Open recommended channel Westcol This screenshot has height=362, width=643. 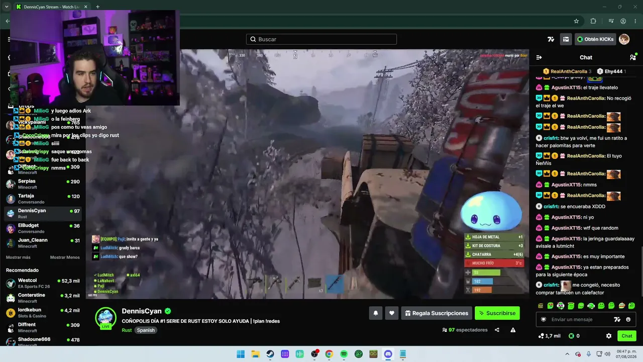click(43, 283)
